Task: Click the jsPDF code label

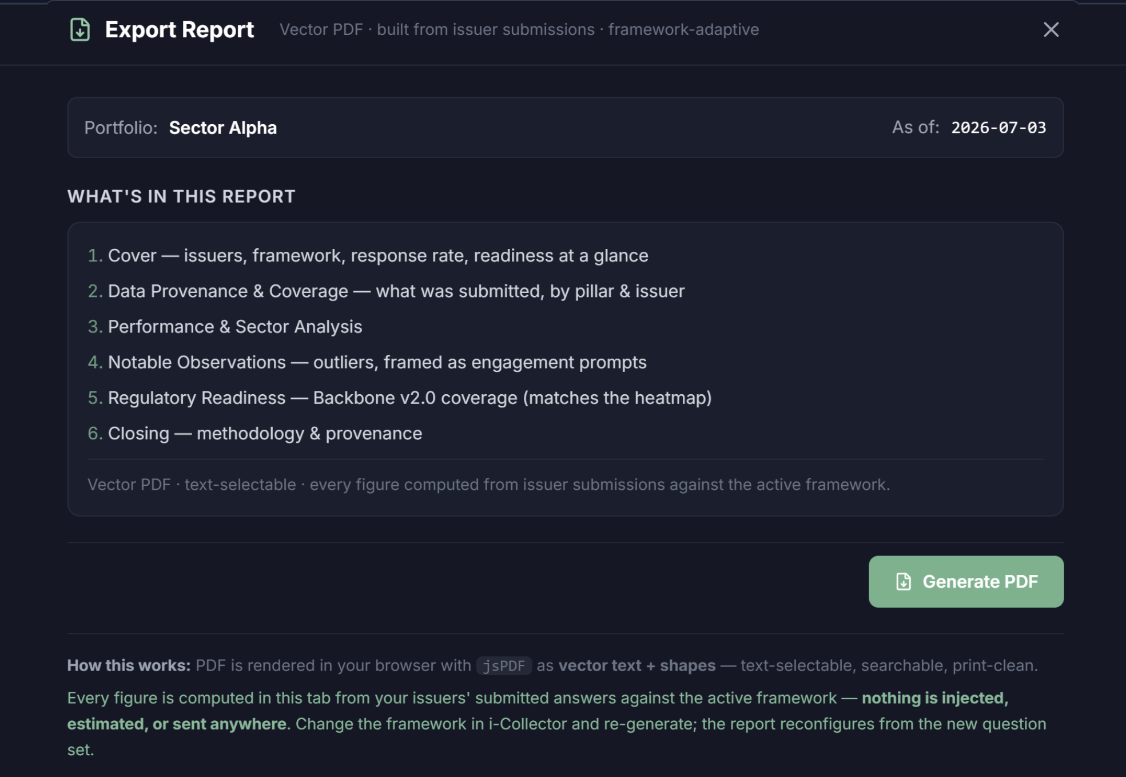Action: (x=504, y=665)
